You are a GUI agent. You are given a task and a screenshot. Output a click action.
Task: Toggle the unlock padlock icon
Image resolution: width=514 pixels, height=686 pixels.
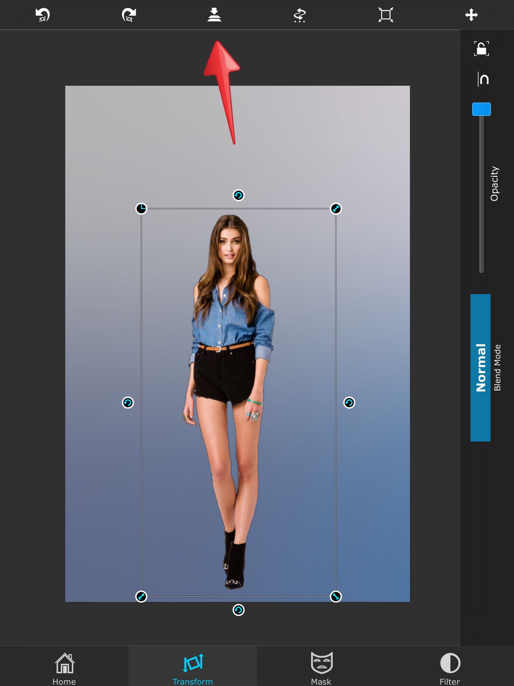click(x=482, y=48)
